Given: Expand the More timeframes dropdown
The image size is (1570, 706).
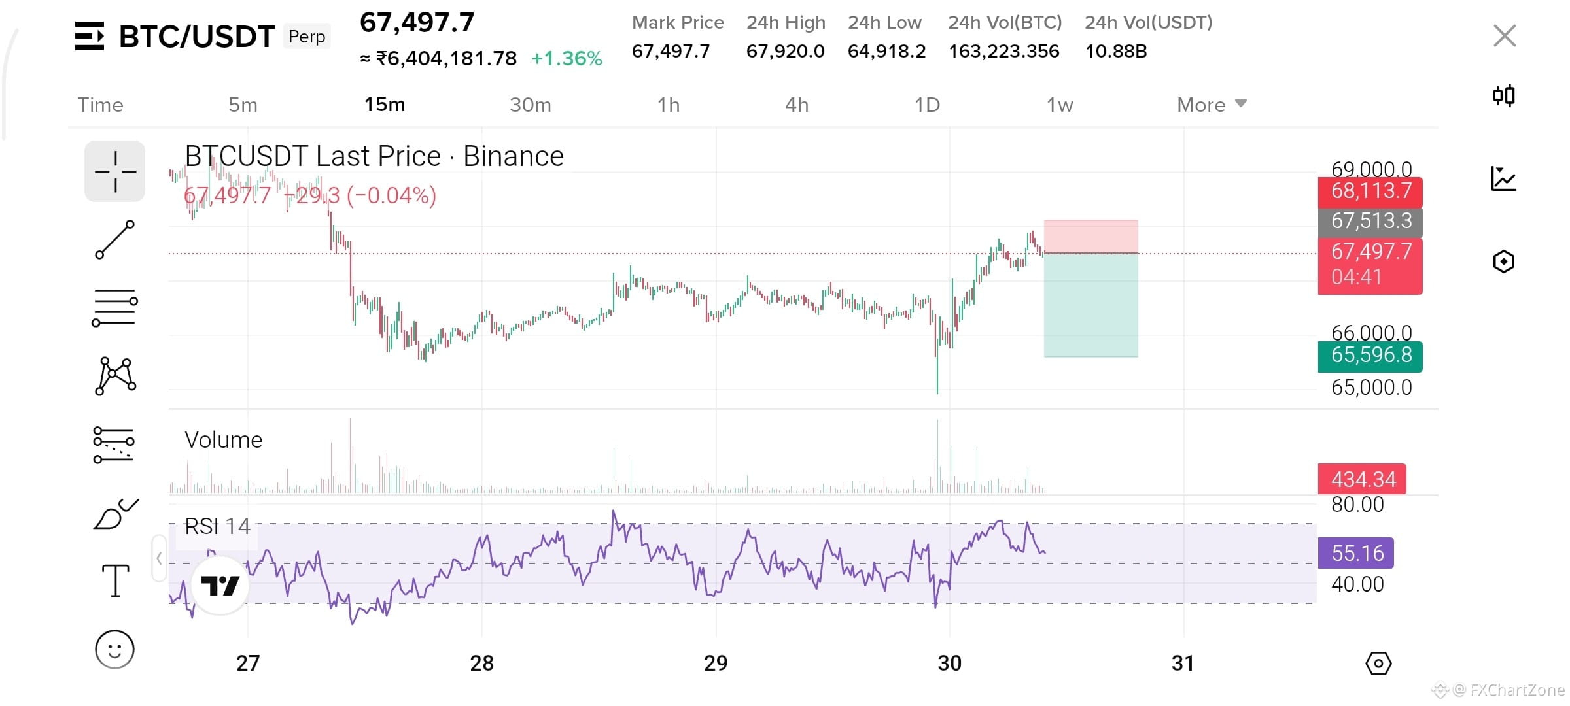Looking at the screenshot, I should tap(1212, 105).
